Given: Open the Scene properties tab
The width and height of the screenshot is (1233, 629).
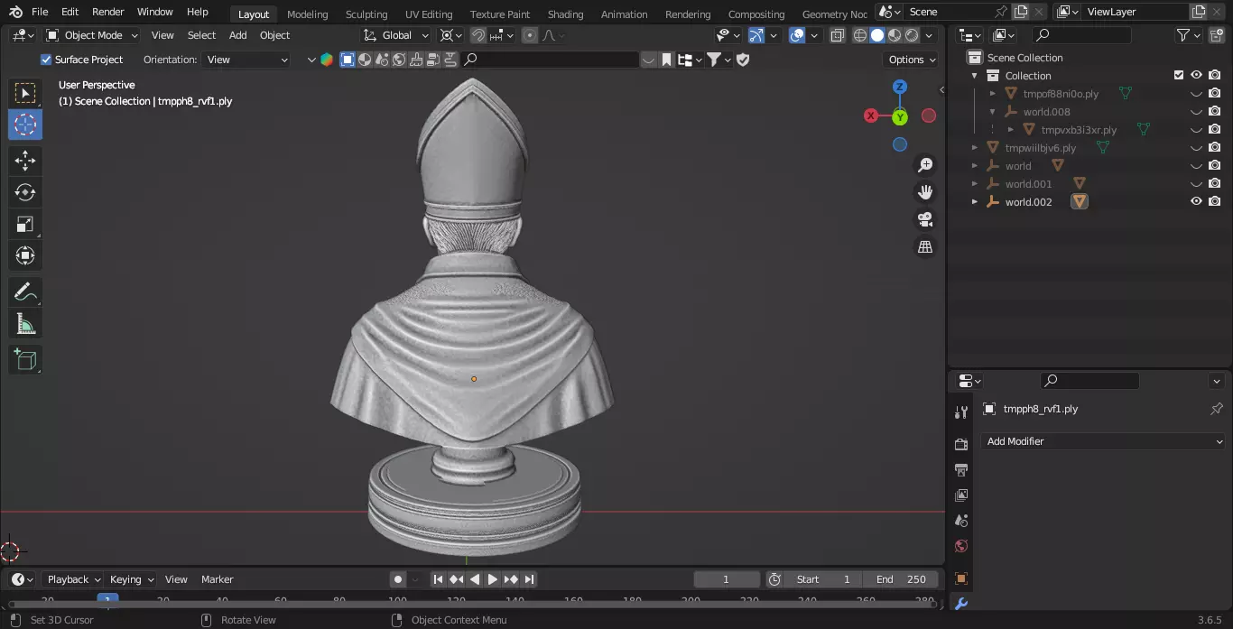Looking at the screenshot, I should tap(961, 521).
